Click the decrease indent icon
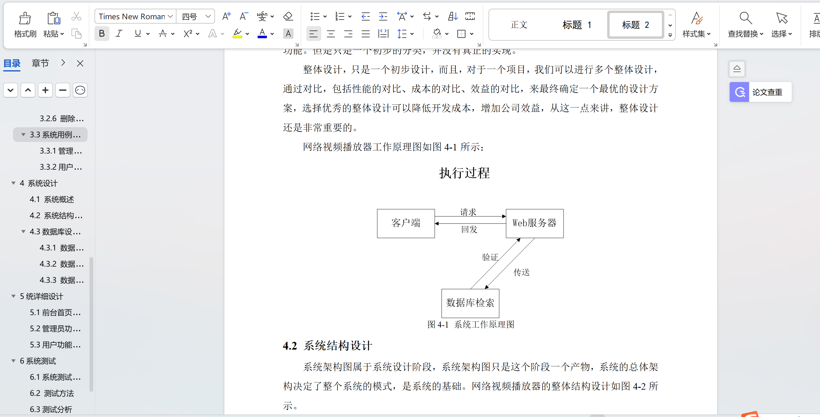The image size is (820, 417). tap(365, 16)
